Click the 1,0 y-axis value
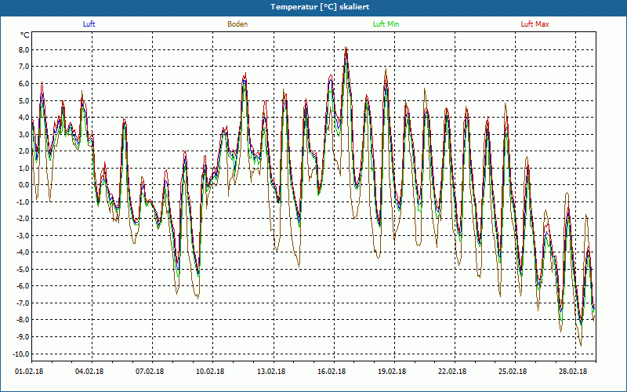627x392 pixels. tap(23, 169)
